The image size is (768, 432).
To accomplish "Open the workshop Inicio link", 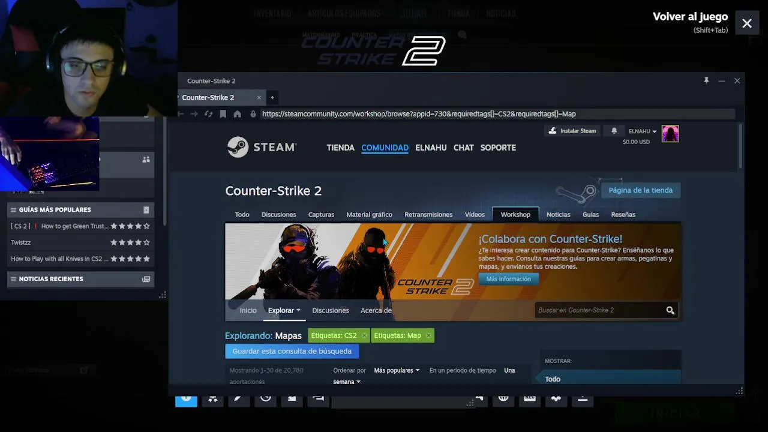I will pos(248,310).
